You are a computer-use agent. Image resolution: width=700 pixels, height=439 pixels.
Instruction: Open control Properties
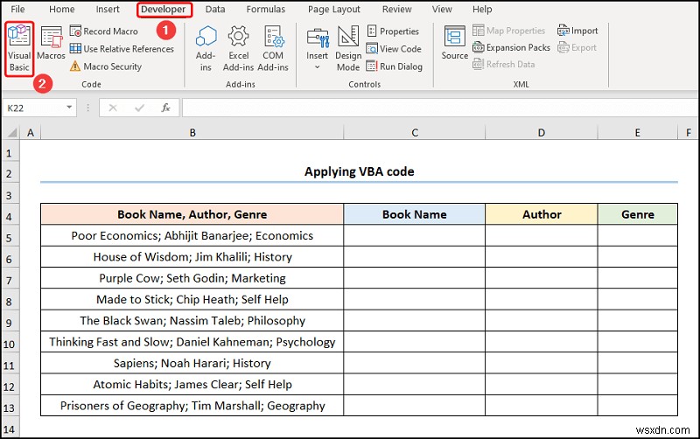[x=393, y=31]
